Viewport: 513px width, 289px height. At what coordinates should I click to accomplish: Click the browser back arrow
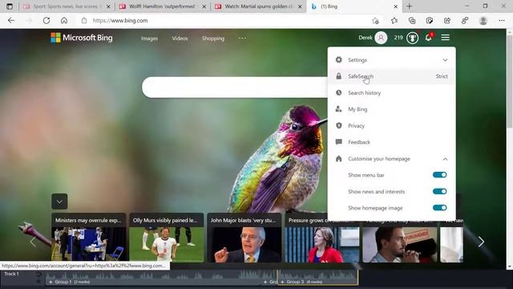(11, 20)
